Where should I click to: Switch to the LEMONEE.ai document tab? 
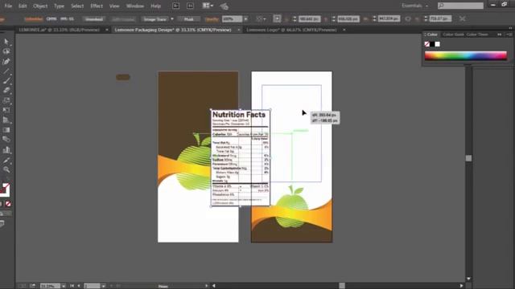[59, 30]
